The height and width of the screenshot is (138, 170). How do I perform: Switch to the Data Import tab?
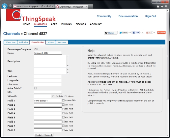pos(62,42)
